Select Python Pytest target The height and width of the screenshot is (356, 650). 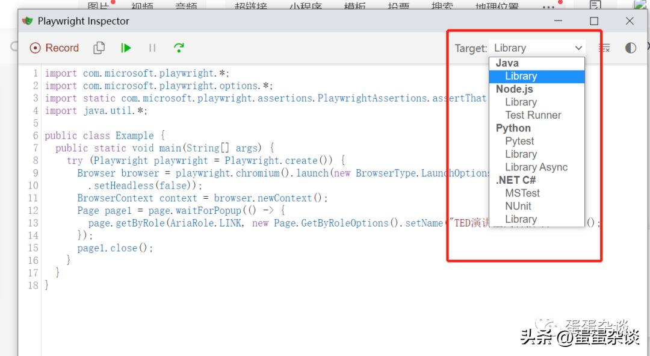[x=537, y=141]
